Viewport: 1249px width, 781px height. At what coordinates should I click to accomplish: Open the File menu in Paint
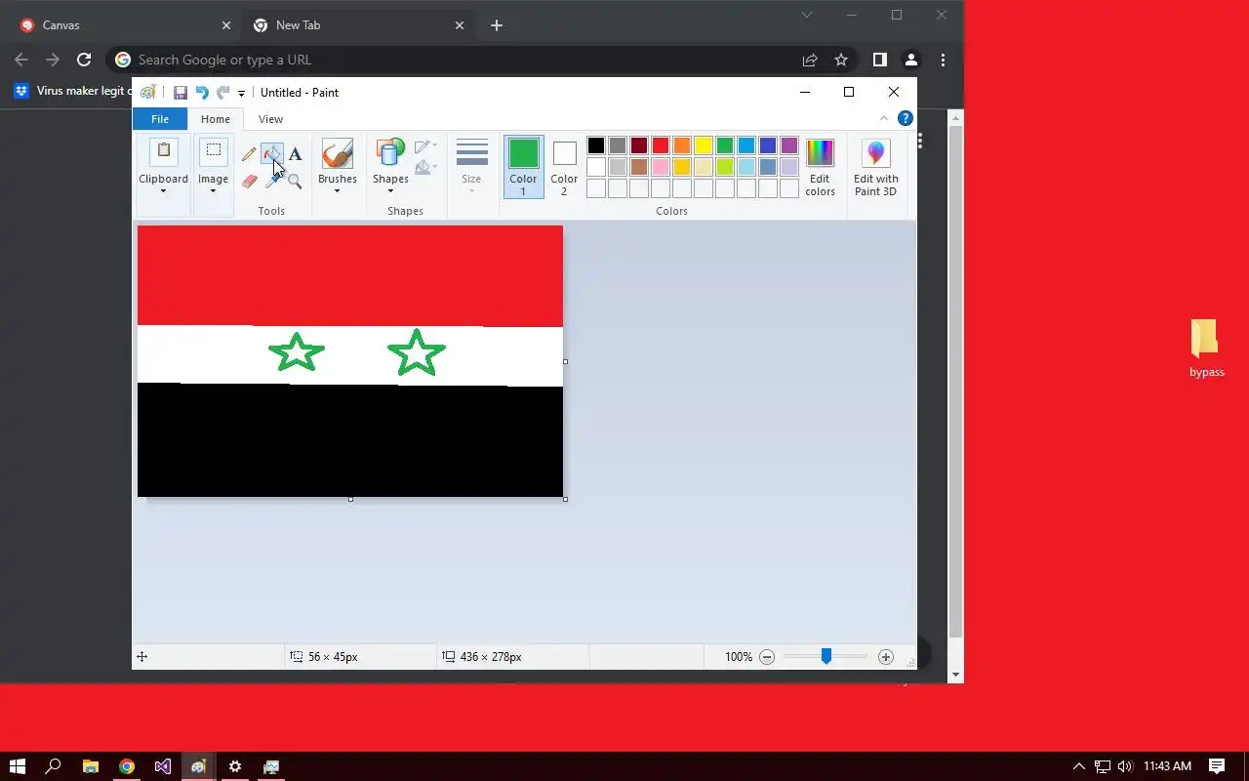(x=160, y=119)
